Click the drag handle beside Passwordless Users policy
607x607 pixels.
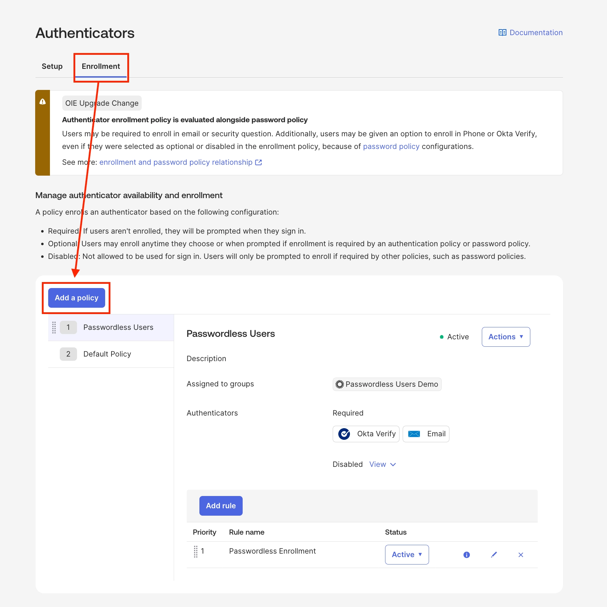54,327
